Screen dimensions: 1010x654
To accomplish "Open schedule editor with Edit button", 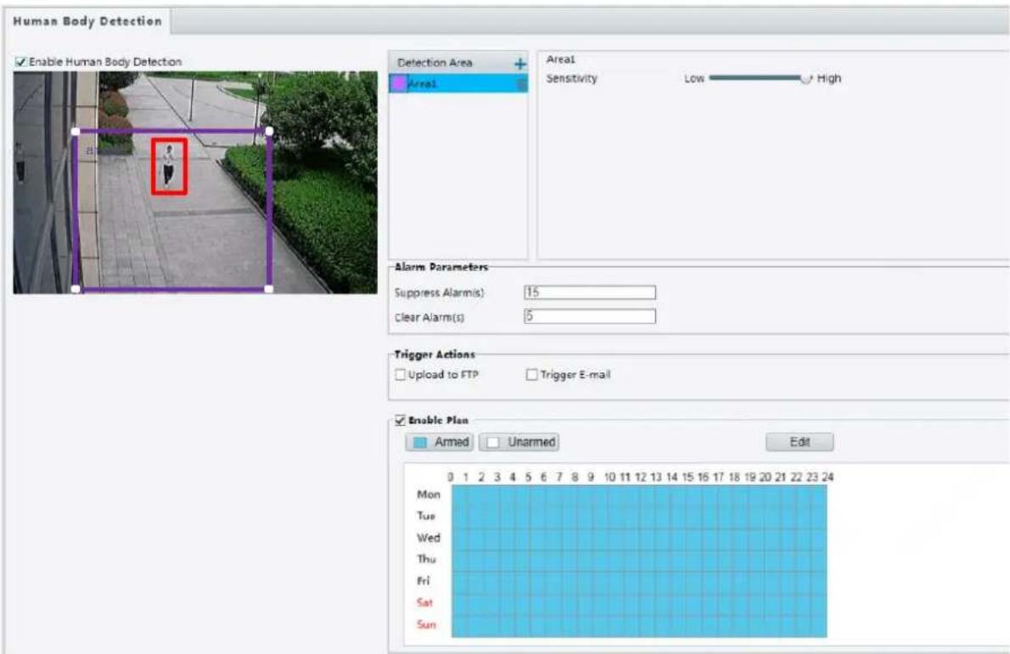I will (x=800, y=442).
